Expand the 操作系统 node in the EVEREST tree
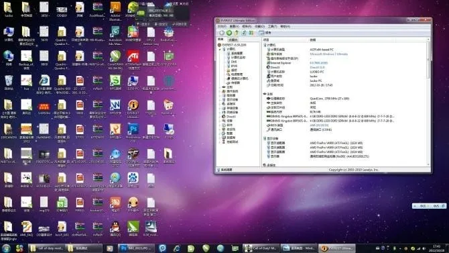 point(220,91)
